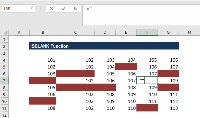
Task: Select the red blank cell G6
Action: (168, 73)
